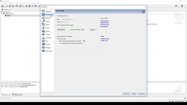This screenshot has height=105, width=187.
Task: Toggle the Synchronization checkbox
Action: point(58,39)
